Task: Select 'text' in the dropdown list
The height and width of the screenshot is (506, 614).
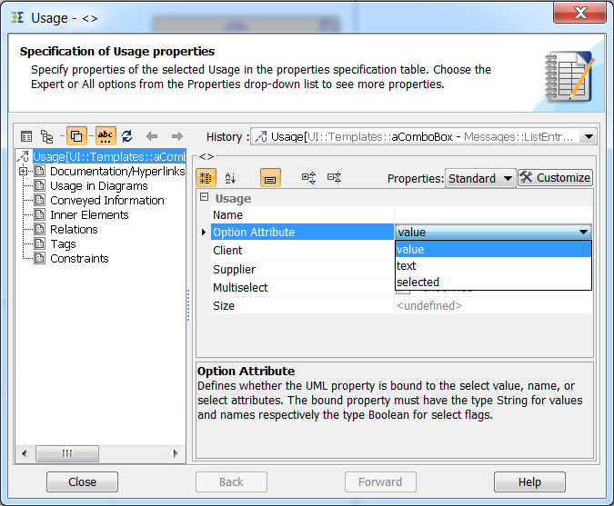Action: [493, 265]
